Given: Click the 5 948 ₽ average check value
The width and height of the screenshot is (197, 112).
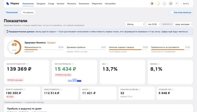Looking at the screenshot, I should (164, 93).
